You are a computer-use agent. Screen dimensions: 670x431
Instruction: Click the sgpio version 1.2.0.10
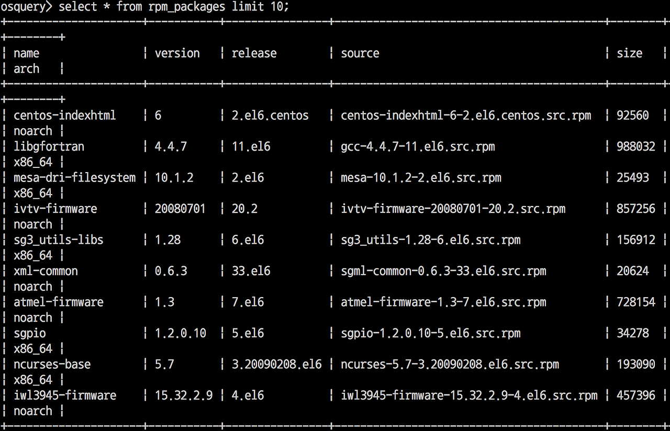click(x=180, y=333)
